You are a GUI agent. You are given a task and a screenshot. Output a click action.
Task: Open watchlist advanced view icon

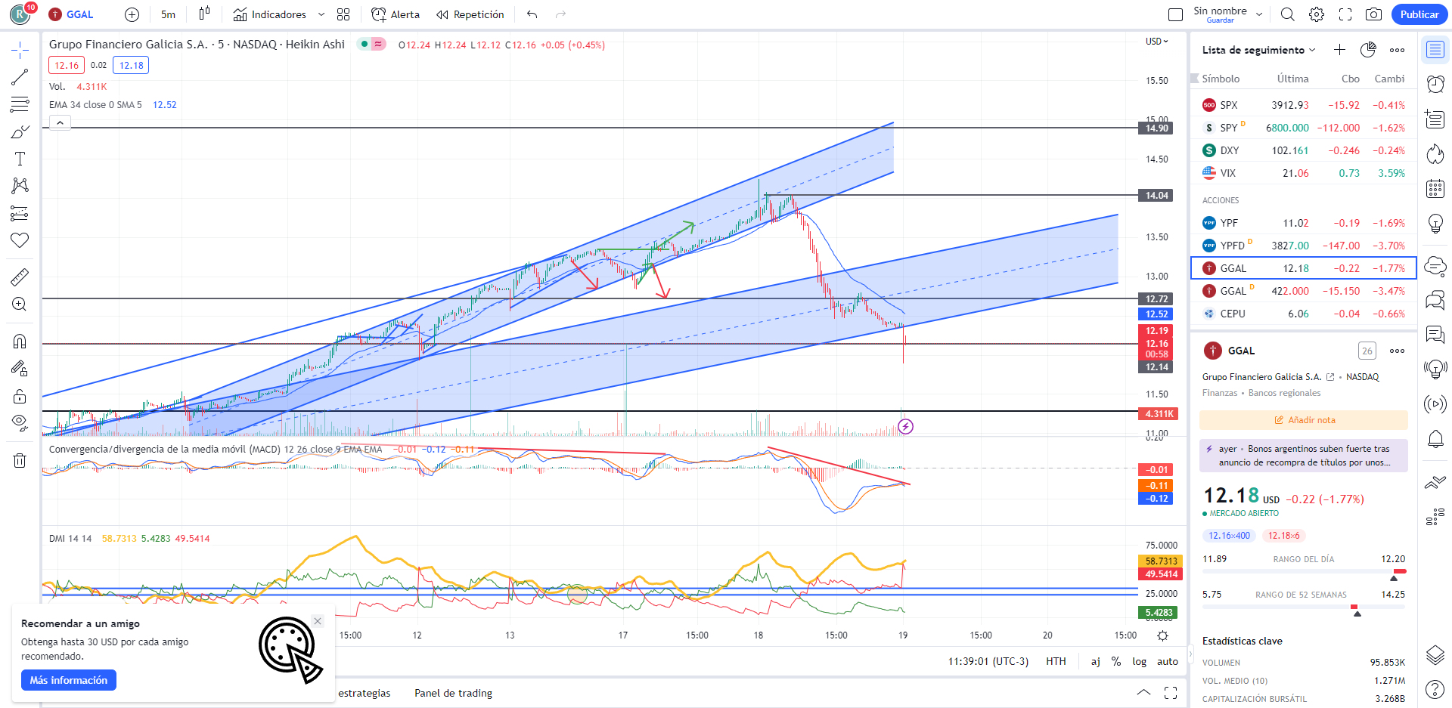pos(1368,50)
